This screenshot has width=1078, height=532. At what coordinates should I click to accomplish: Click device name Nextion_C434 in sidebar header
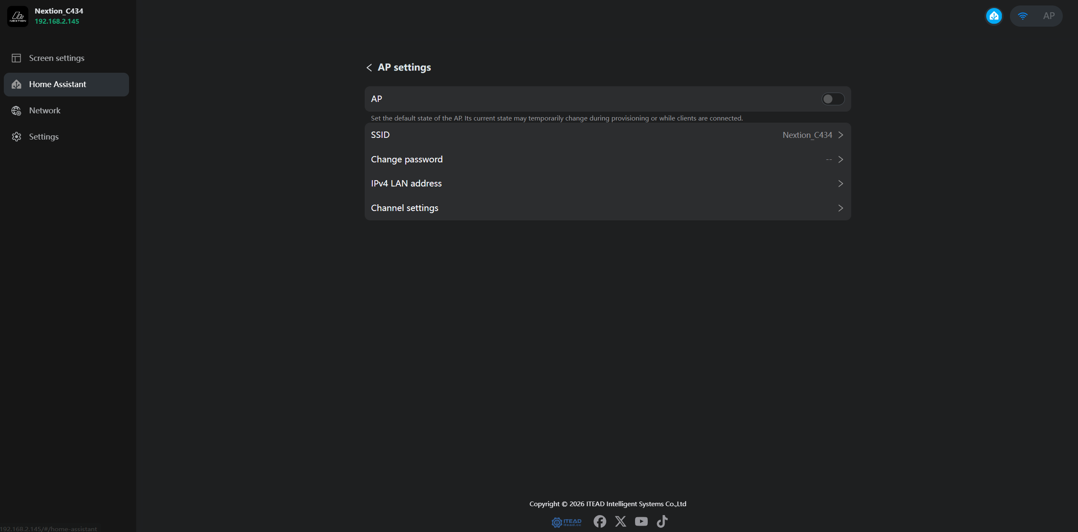coord(59,11)
